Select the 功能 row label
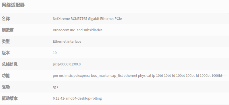The image size is (229, 105). tap(6, 76)
